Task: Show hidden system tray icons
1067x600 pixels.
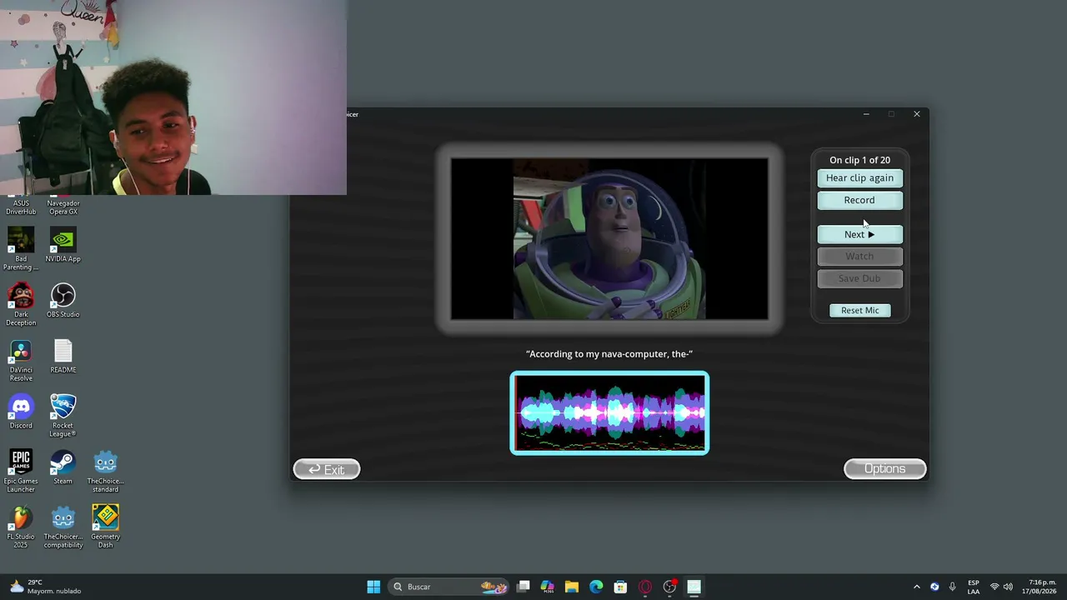Action: [x=917, y=587]
